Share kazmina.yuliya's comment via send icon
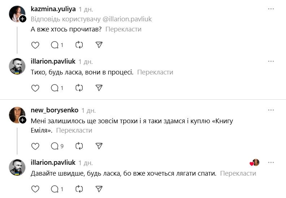 99,45
